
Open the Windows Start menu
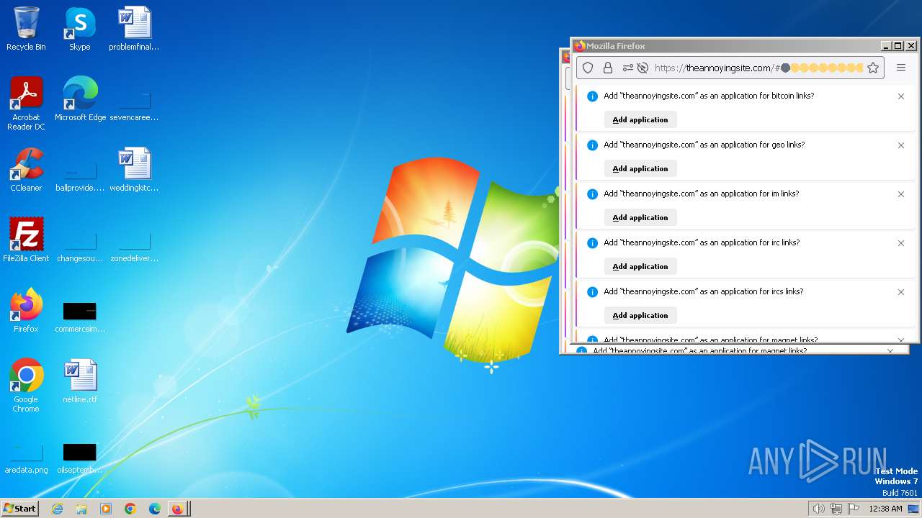coord(20,509)
